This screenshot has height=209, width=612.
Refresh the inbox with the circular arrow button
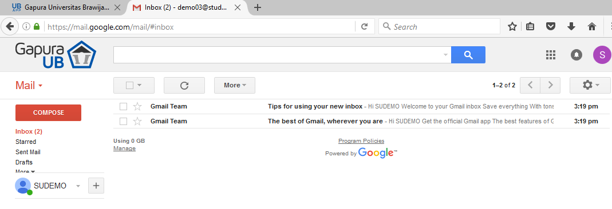[184, 85]
